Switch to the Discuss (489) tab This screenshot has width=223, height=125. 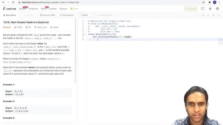pyautogui.click(x=48, y=15)
